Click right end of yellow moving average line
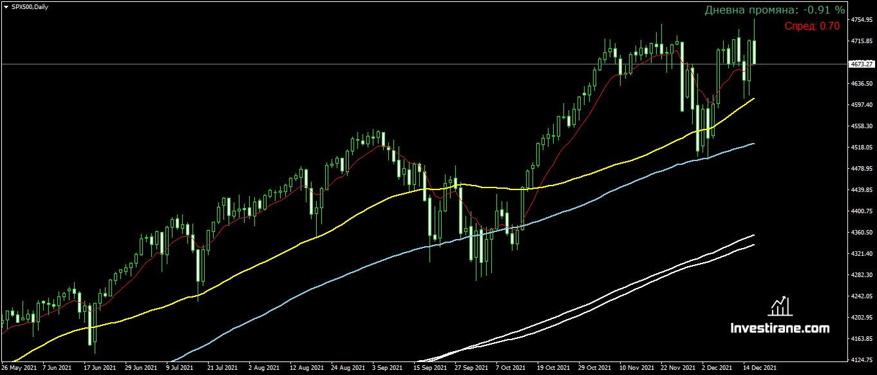Viewport: 877px width, 375px height. (754, 99)
